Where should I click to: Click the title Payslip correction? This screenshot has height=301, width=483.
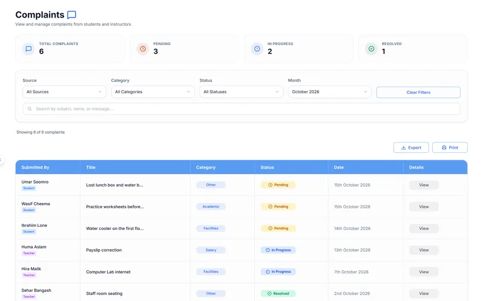[104, 250]
